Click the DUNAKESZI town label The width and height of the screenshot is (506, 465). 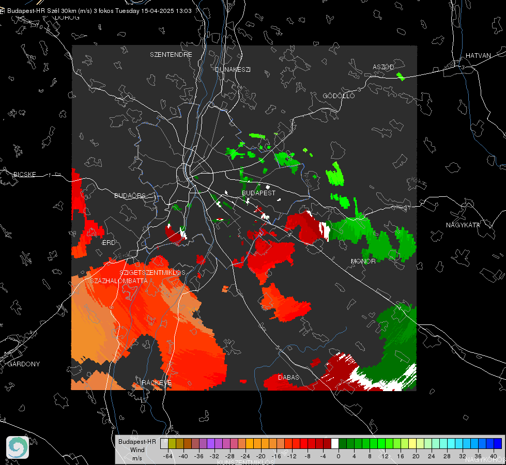point(233,69)
